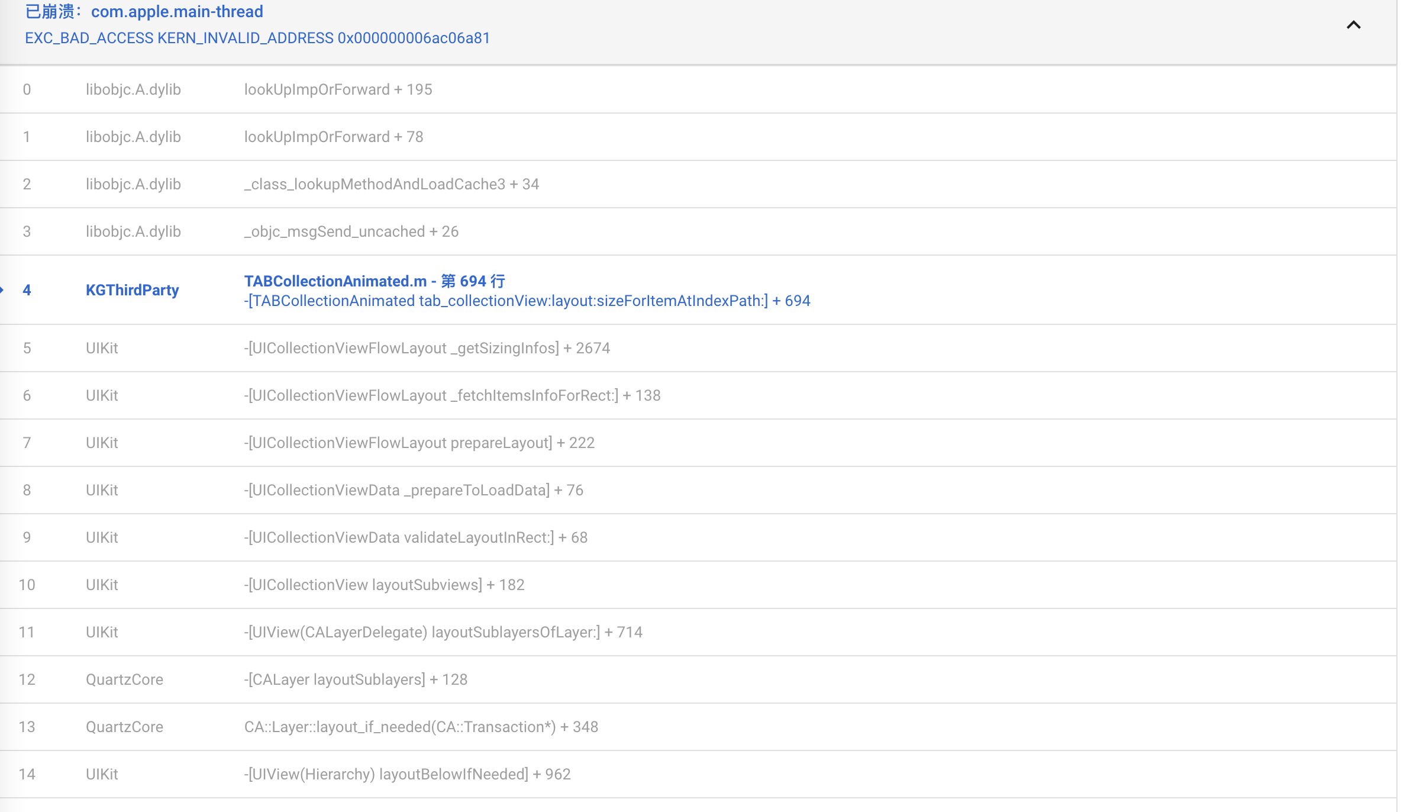The width and height of the screenshot is (1407, 812).
Task: Click the KGThirdParty library label
Action: point(133,290)
